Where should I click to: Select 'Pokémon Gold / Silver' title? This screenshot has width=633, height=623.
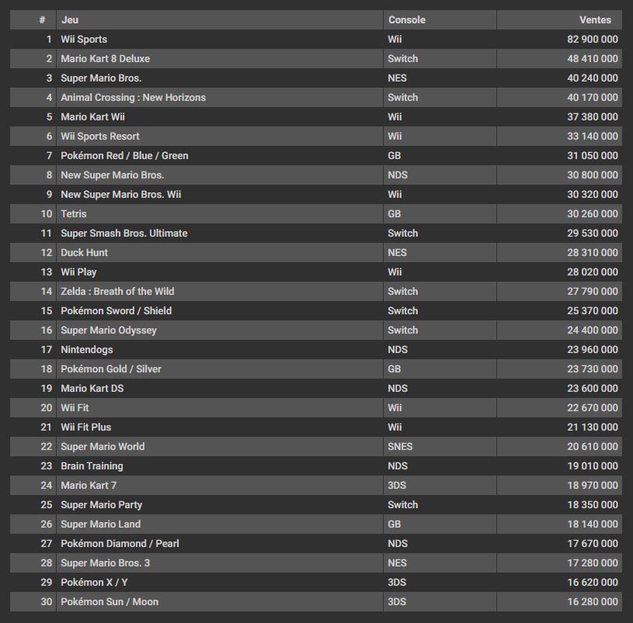pyautogui.click(x=111, y=369)
